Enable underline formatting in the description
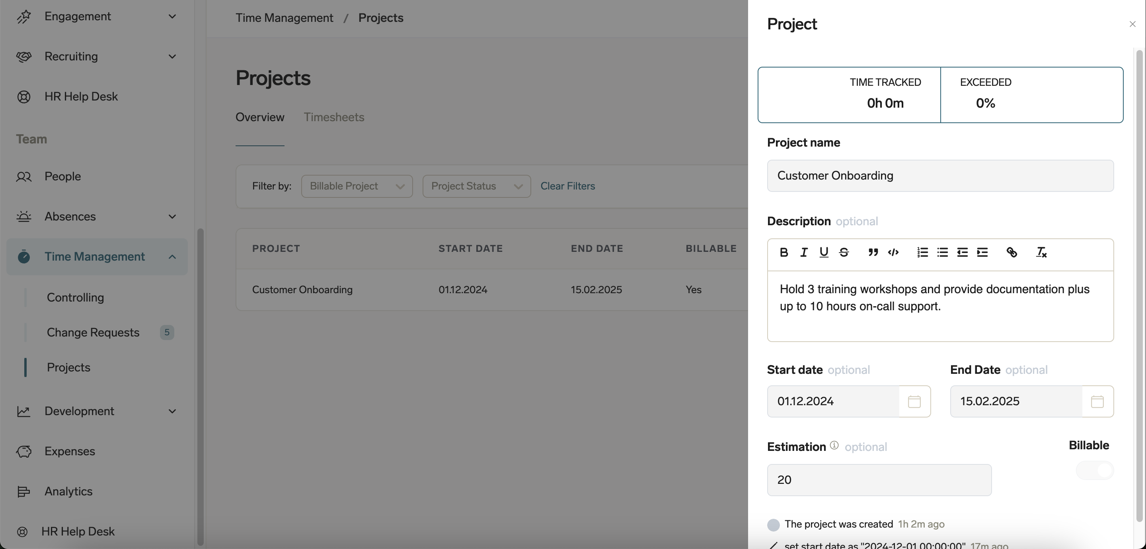1146x549 pixels. (823, 252)
